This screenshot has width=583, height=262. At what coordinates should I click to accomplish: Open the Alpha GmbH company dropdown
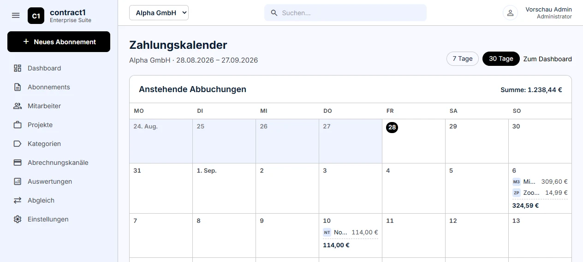pos(159,13)
